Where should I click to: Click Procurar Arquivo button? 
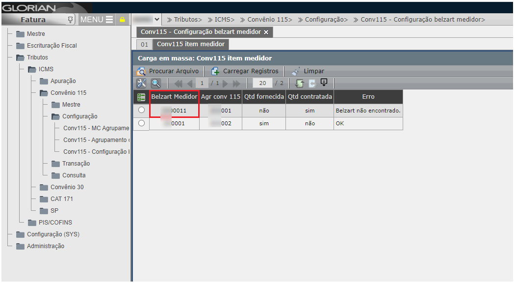[168, 71]
